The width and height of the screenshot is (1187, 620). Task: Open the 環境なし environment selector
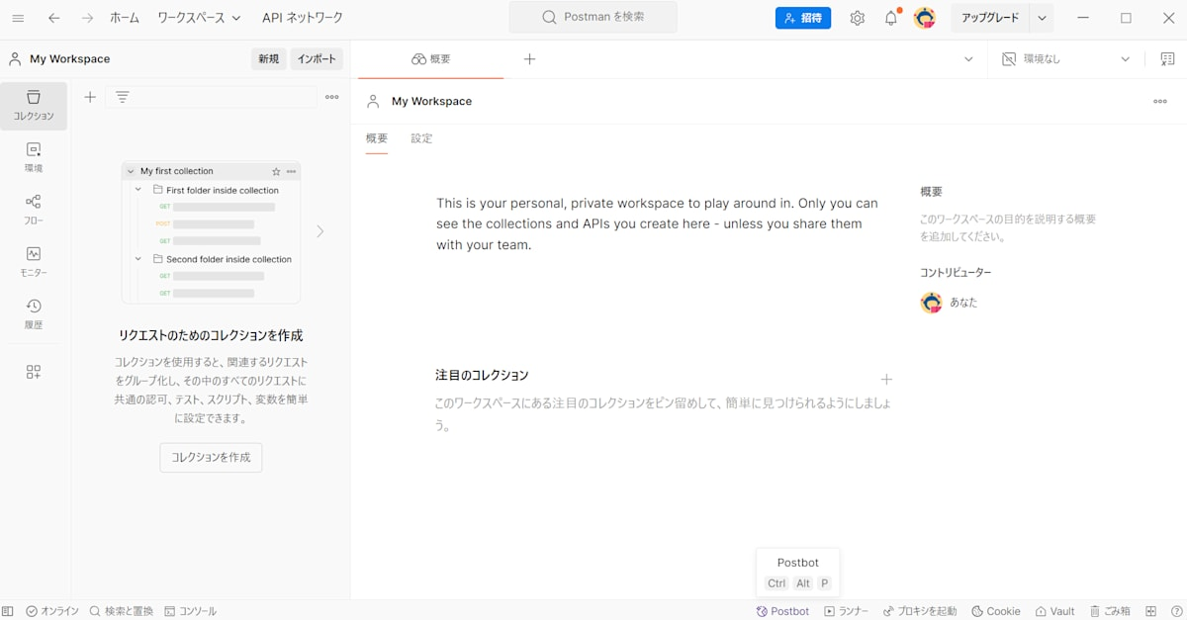point(1064,59)
